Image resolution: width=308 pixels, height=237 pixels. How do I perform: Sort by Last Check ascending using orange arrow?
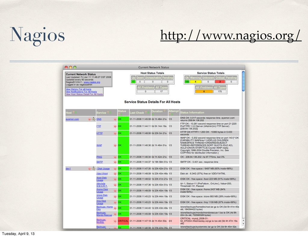146,112
